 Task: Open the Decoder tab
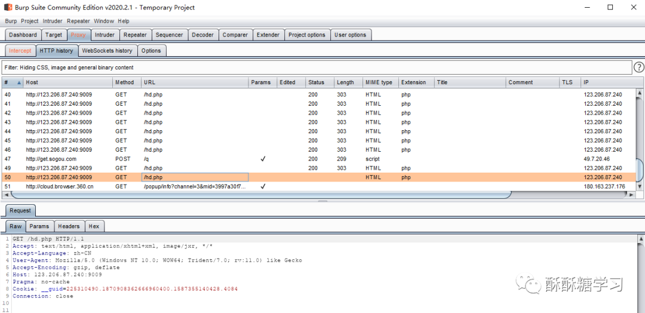203,35
